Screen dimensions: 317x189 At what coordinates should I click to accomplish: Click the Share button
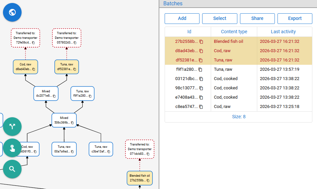(257, 18)
